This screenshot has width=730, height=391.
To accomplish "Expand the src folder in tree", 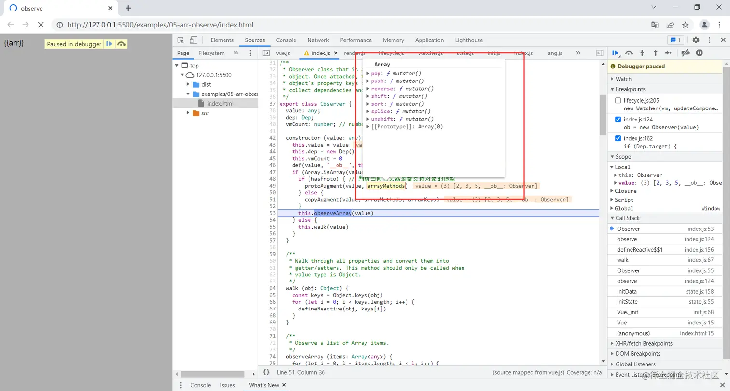I will pos(189,113).
